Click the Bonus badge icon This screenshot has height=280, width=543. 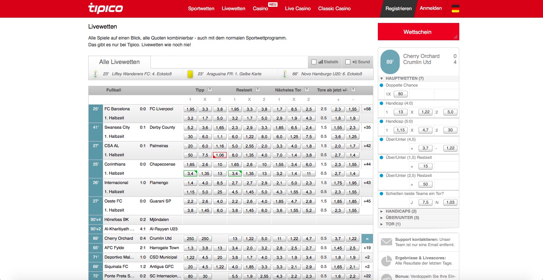[x=387, y=277]
